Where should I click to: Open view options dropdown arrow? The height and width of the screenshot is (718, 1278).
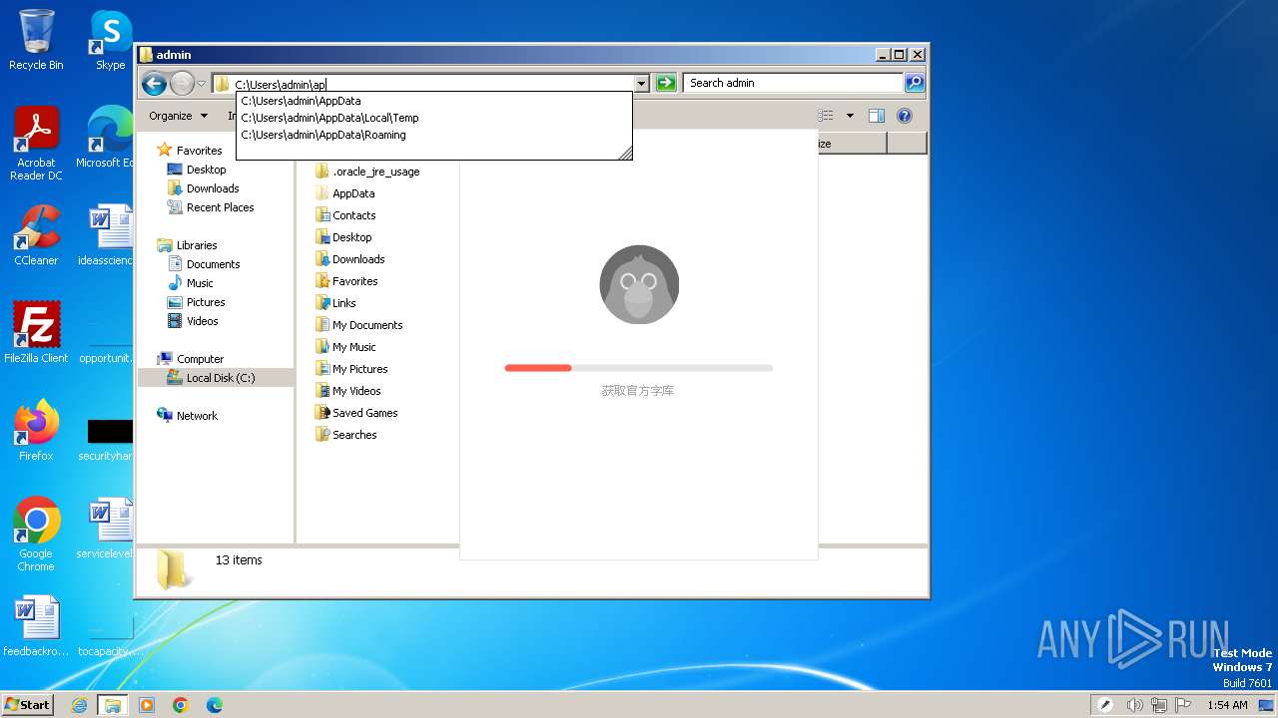(850, 116)
